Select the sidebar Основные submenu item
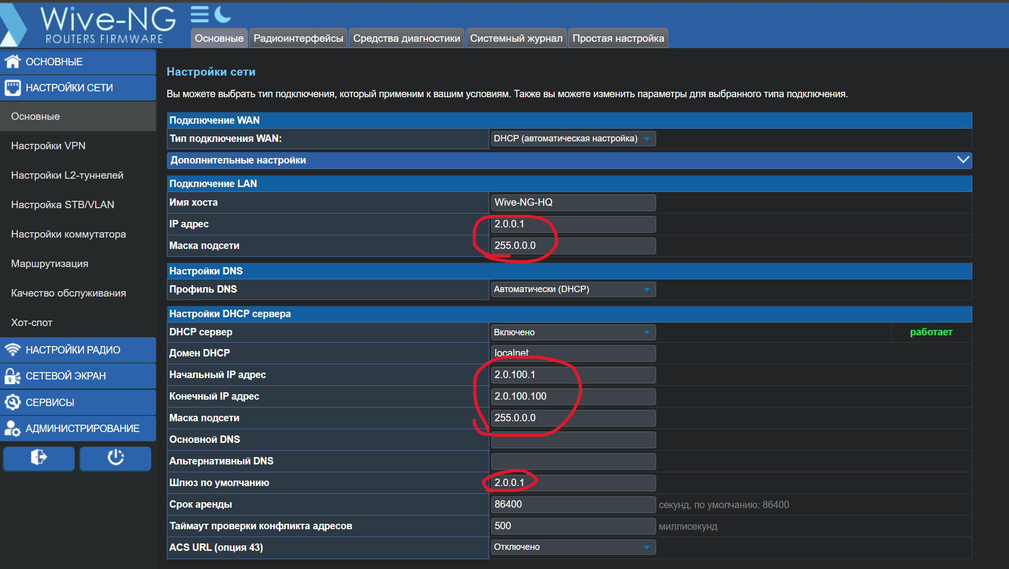1009x569 pixels. pos(78,116)
